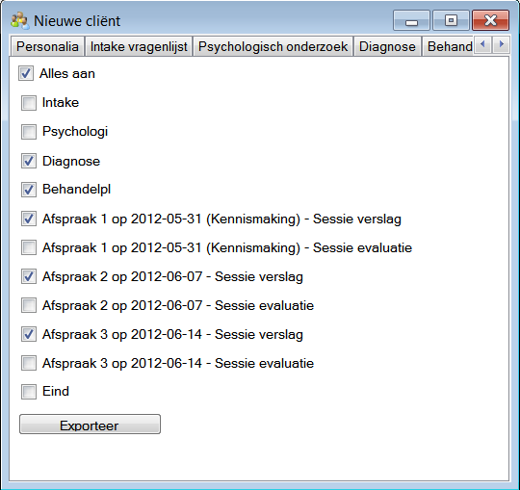Minimize the Nieuwe cliënt window

click(411, 20)
